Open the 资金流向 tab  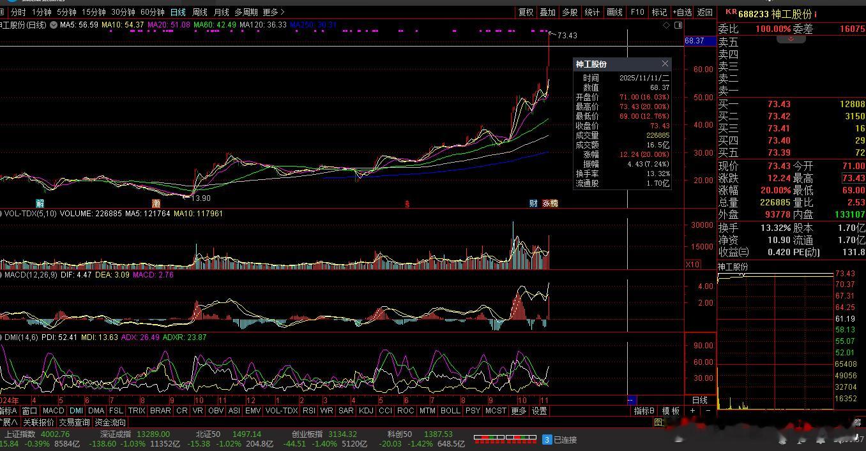pos(110,422)
